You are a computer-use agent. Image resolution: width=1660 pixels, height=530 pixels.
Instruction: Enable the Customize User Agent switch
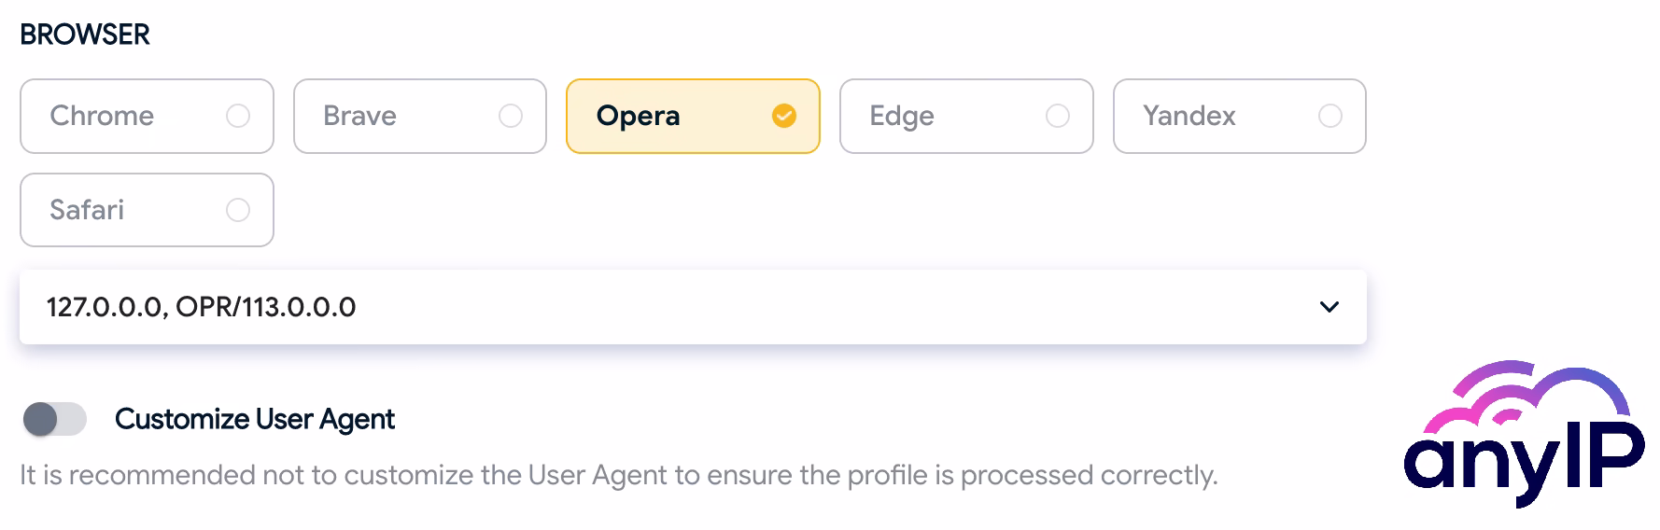click(x=54, y=419)
